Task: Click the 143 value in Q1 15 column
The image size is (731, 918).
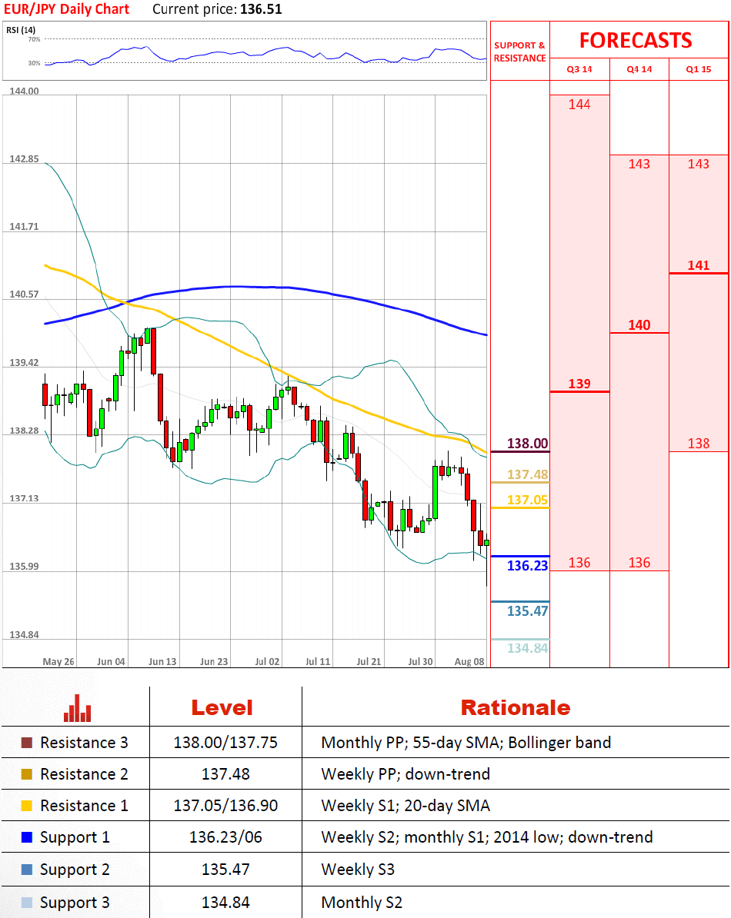Action: pyautogui.click(x=698, y=164)
